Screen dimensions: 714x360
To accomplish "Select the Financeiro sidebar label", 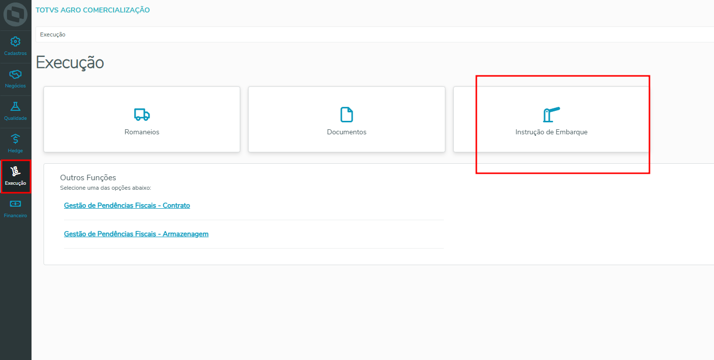I will tap(16, 216).
